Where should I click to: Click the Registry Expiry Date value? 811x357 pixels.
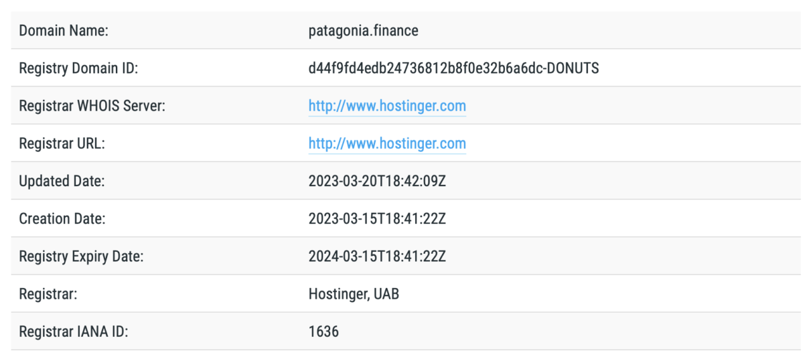point(377,256)
